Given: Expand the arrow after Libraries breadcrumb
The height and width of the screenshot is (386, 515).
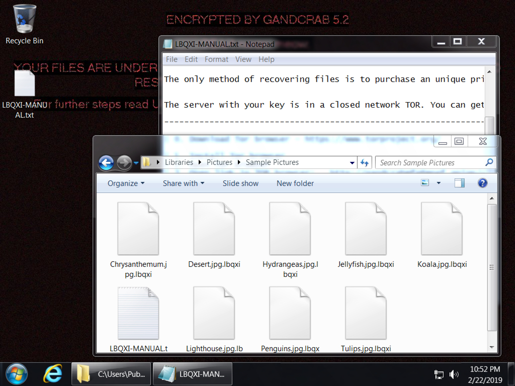Looking at the screenshot, I should point(200,162).
